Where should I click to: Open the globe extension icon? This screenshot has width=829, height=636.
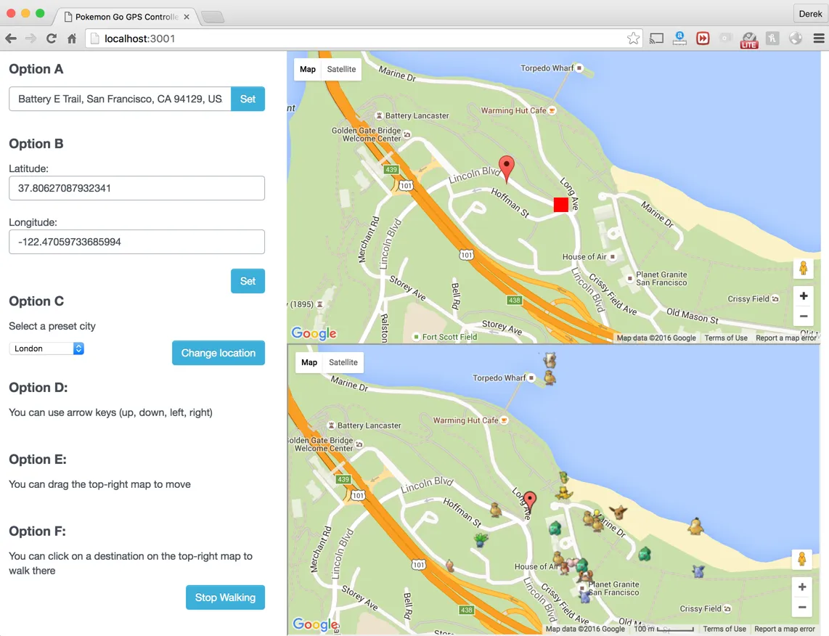795,38
